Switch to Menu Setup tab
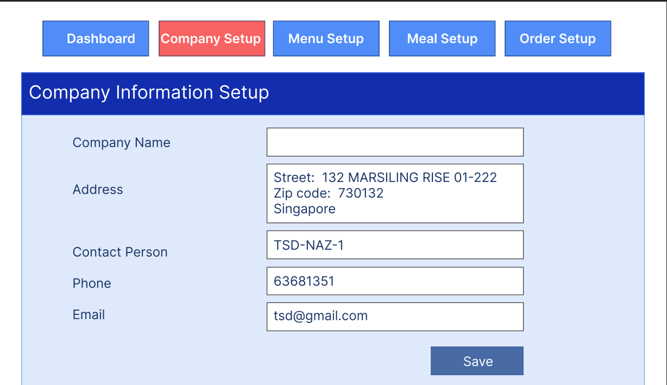The width and height of the screenshot is (667, 385). point(326,39)
